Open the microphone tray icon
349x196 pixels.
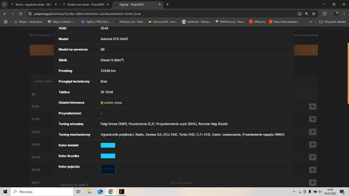point(310,191)
